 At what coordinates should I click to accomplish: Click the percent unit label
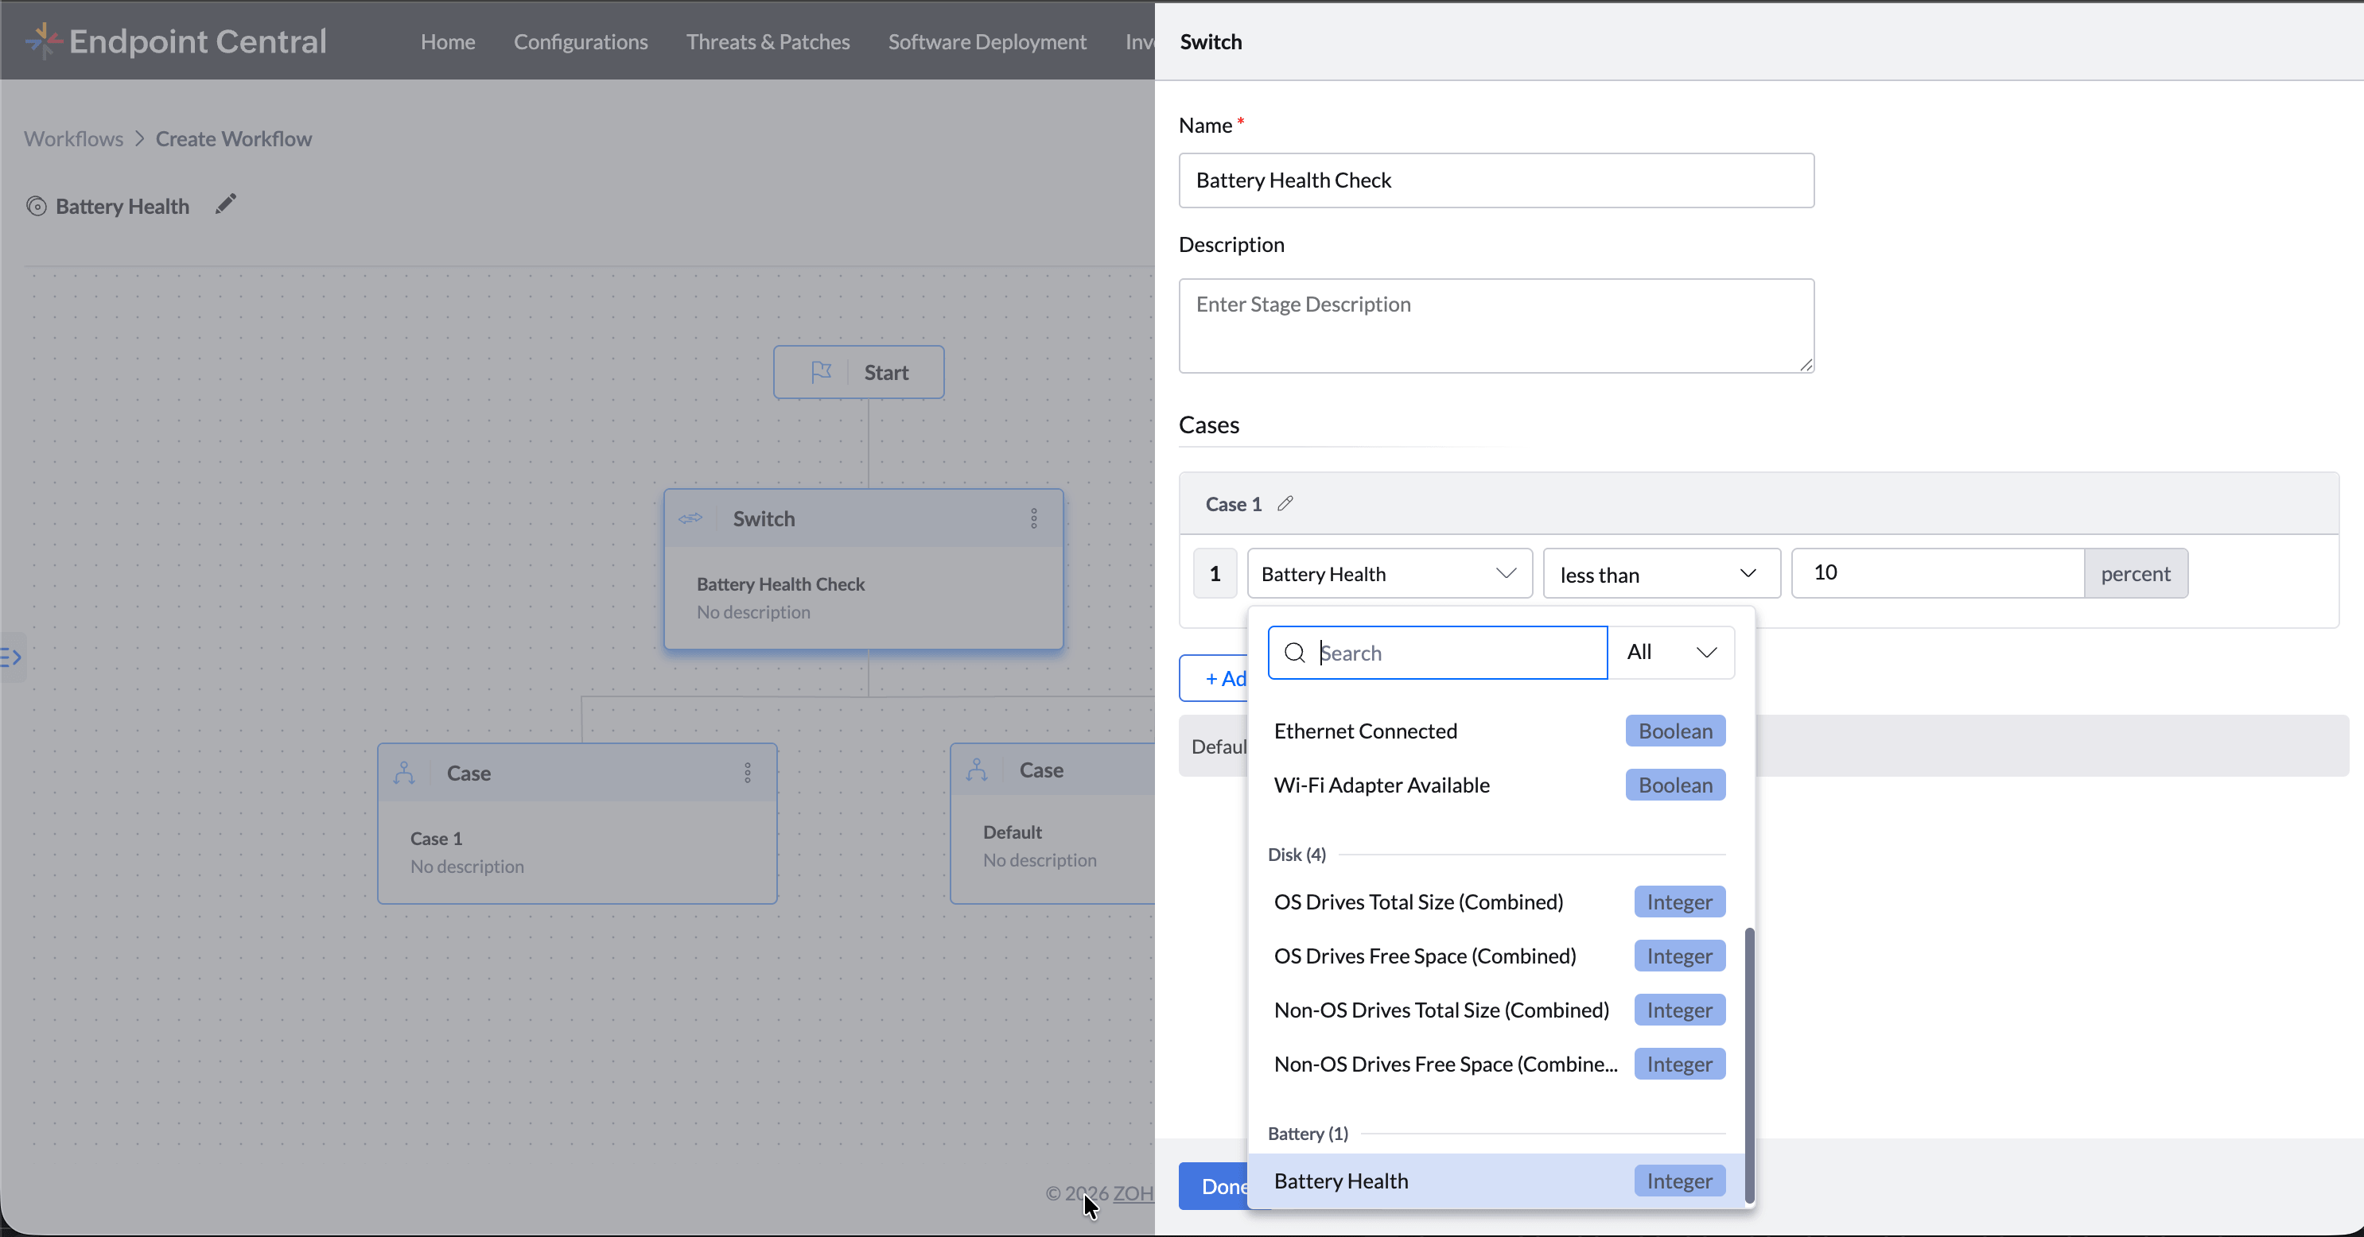[x=2136, y=573]
